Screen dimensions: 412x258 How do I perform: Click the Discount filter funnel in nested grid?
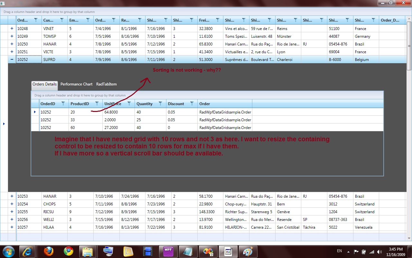coord(192,104)
